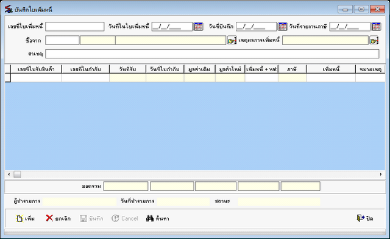Focus the สาเหตุ text field

tap(212, 54)
